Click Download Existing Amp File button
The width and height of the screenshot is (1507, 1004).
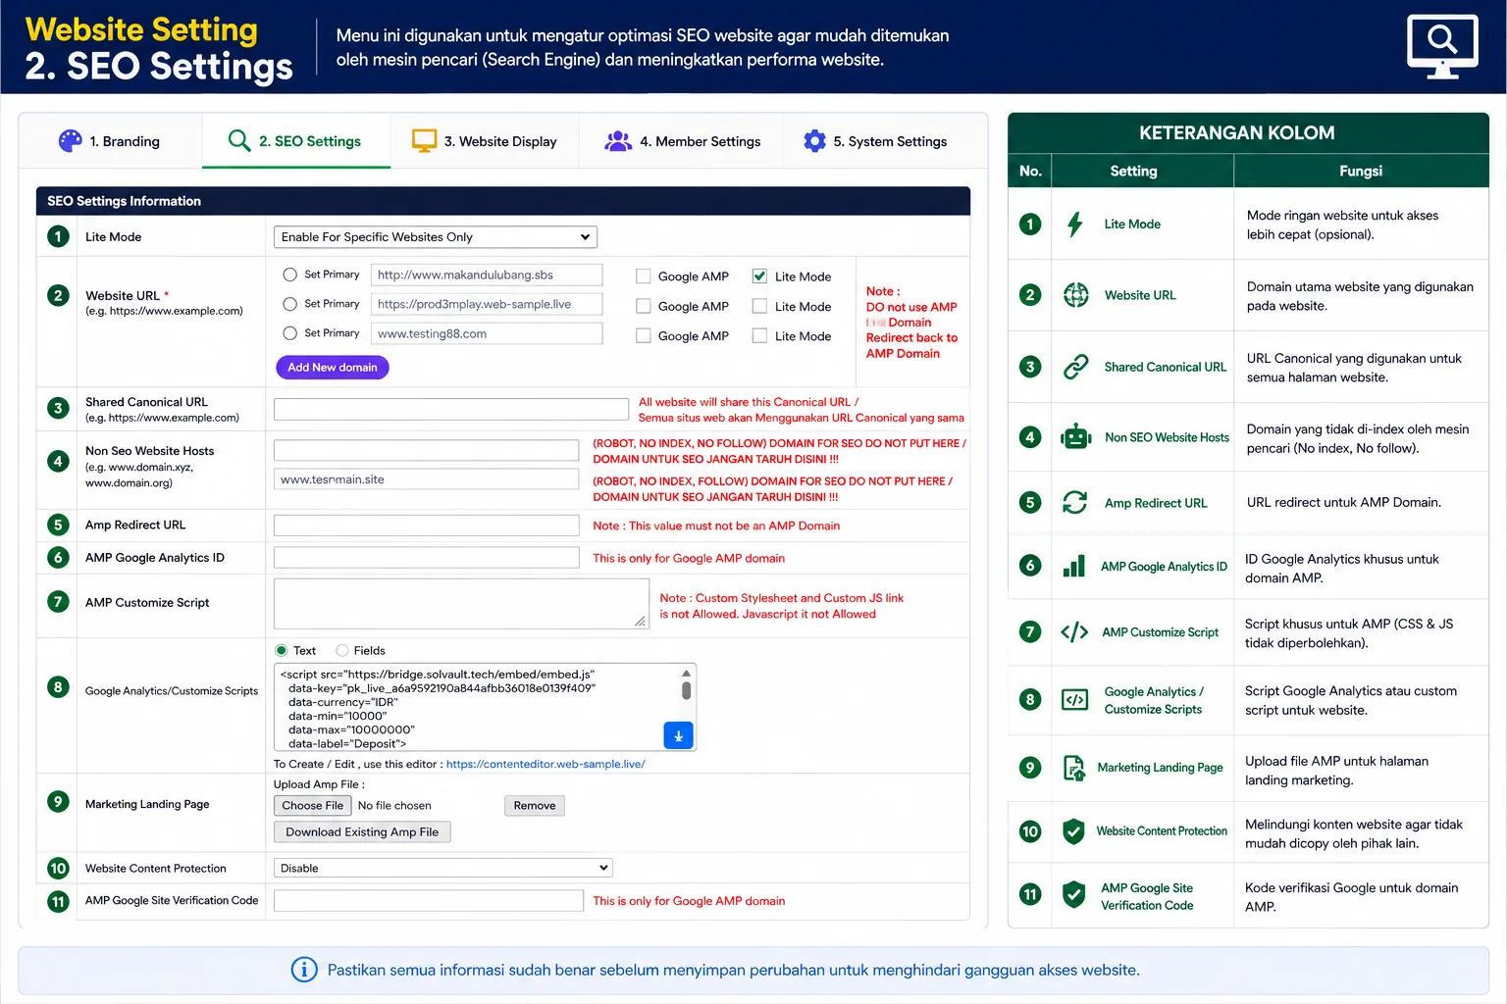(362, 832)
